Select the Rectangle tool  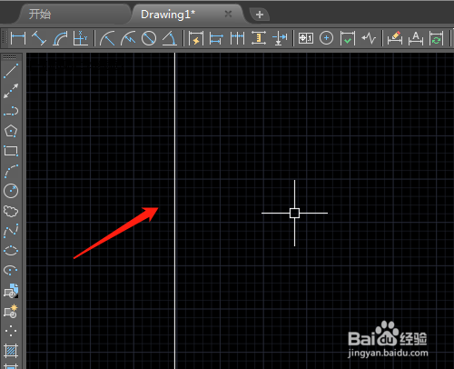pyautogui.click(x=11, y=151)
